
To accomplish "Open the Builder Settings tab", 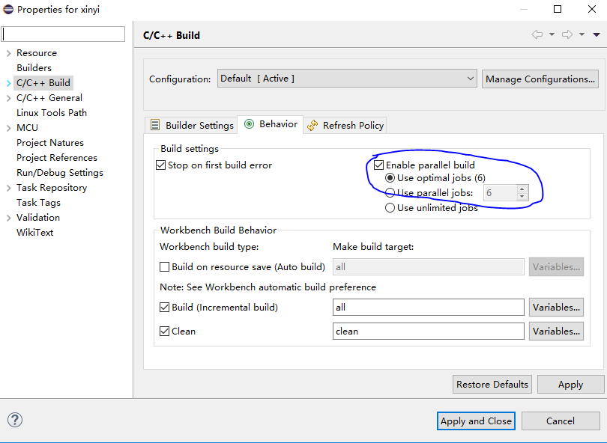I will 191,126.
